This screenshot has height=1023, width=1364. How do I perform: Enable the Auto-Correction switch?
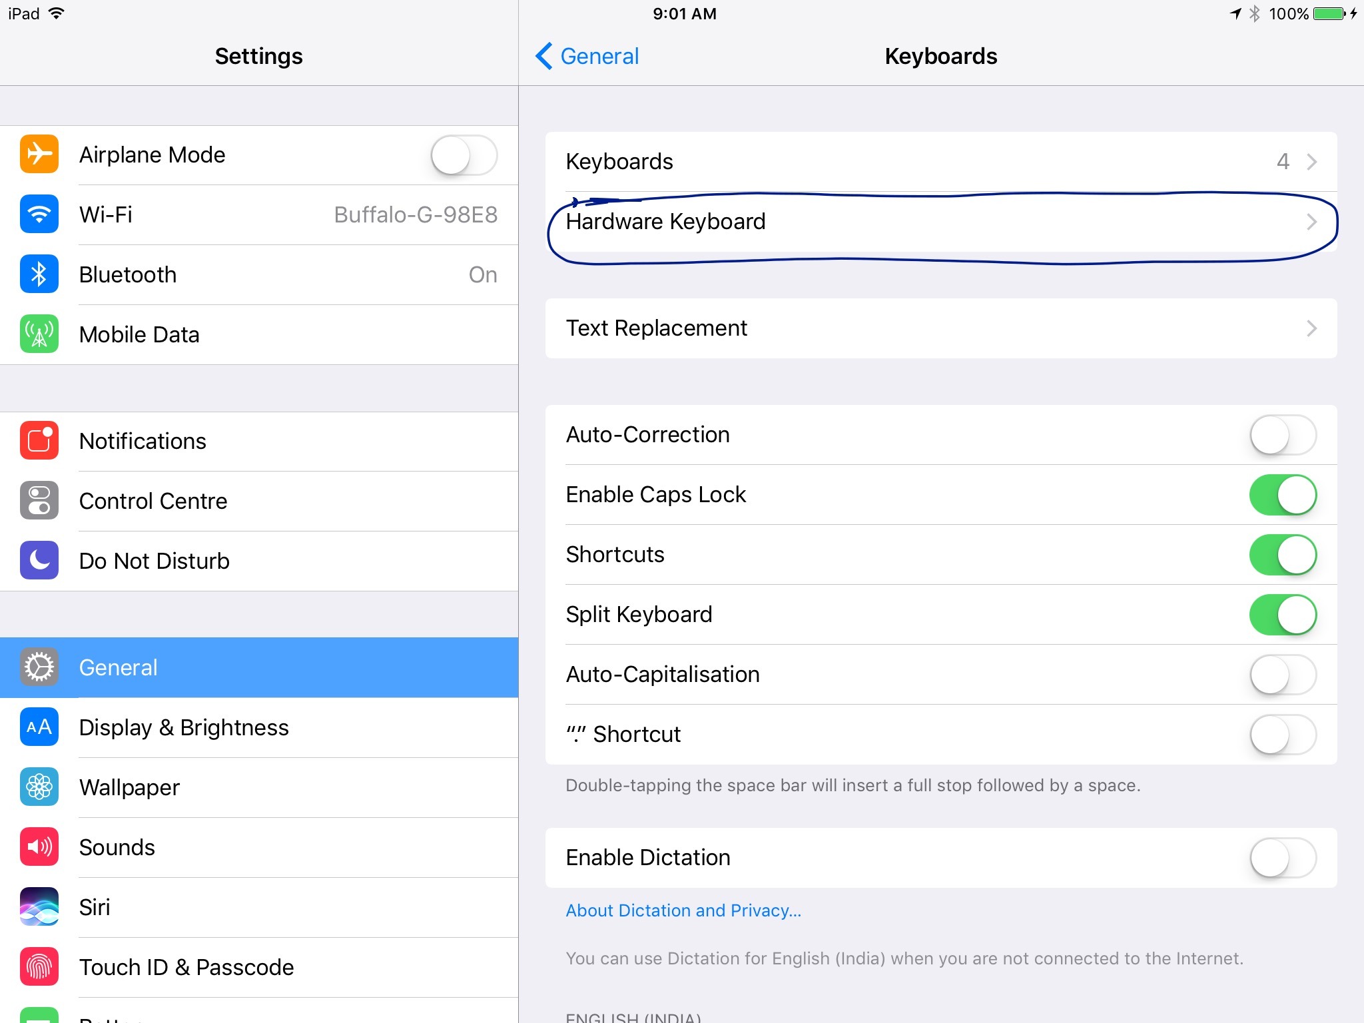click(x=1283, y=435)
